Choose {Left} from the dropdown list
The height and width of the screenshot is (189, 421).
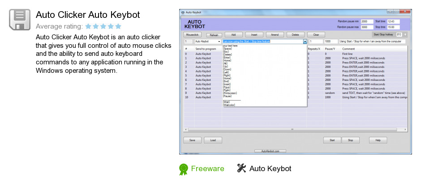[226, 72]
